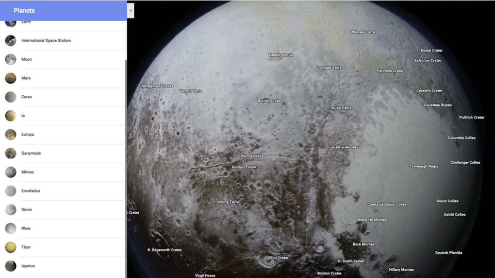Click the Baré Montes label
The width and height of the screenshot is (495, 278).
tap(364, 244)
